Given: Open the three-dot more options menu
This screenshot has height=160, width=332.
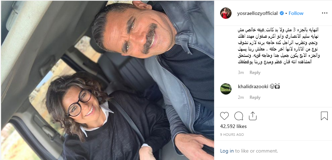Looking at the screenshot, I should 325,13.
